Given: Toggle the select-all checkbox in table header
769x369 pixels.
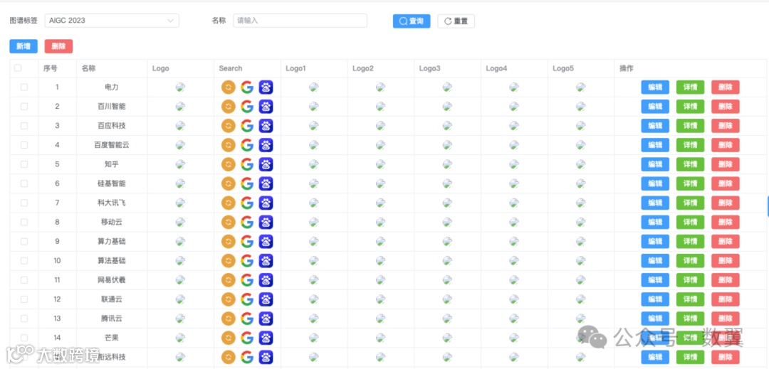Looking at the screenshot, I should coord(18,68).
